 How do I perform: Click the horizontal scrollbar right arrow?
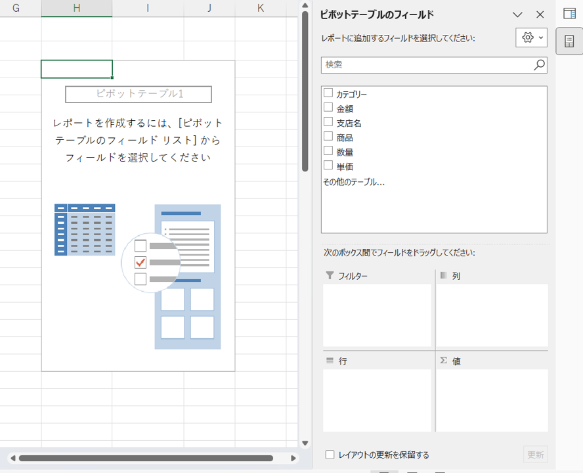293,458
